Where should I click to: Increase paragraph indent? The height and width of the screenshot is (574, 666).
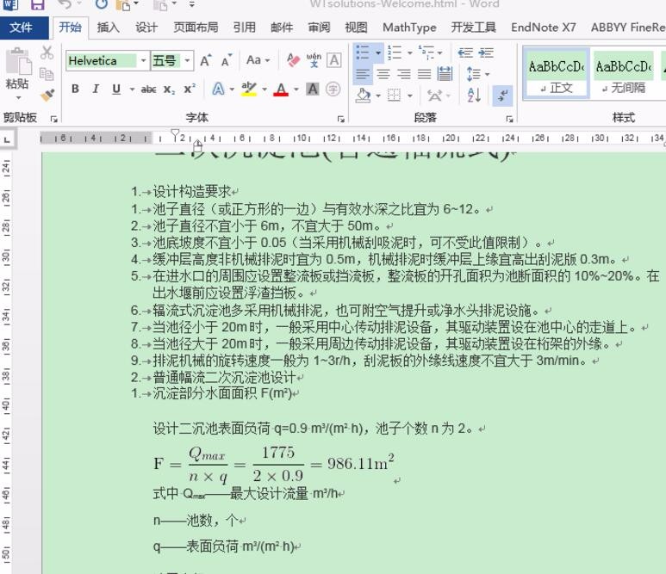486,53
